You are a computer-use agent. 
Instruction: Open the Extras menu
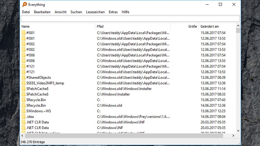coord(113,12)
